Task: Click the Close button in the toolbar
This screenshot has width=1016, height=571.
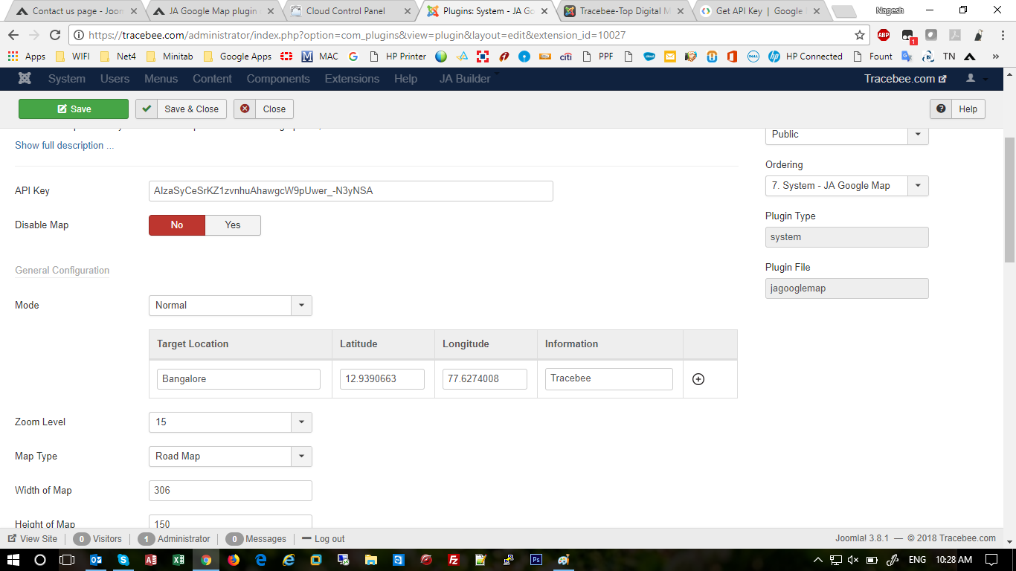Action: [264, 109]
